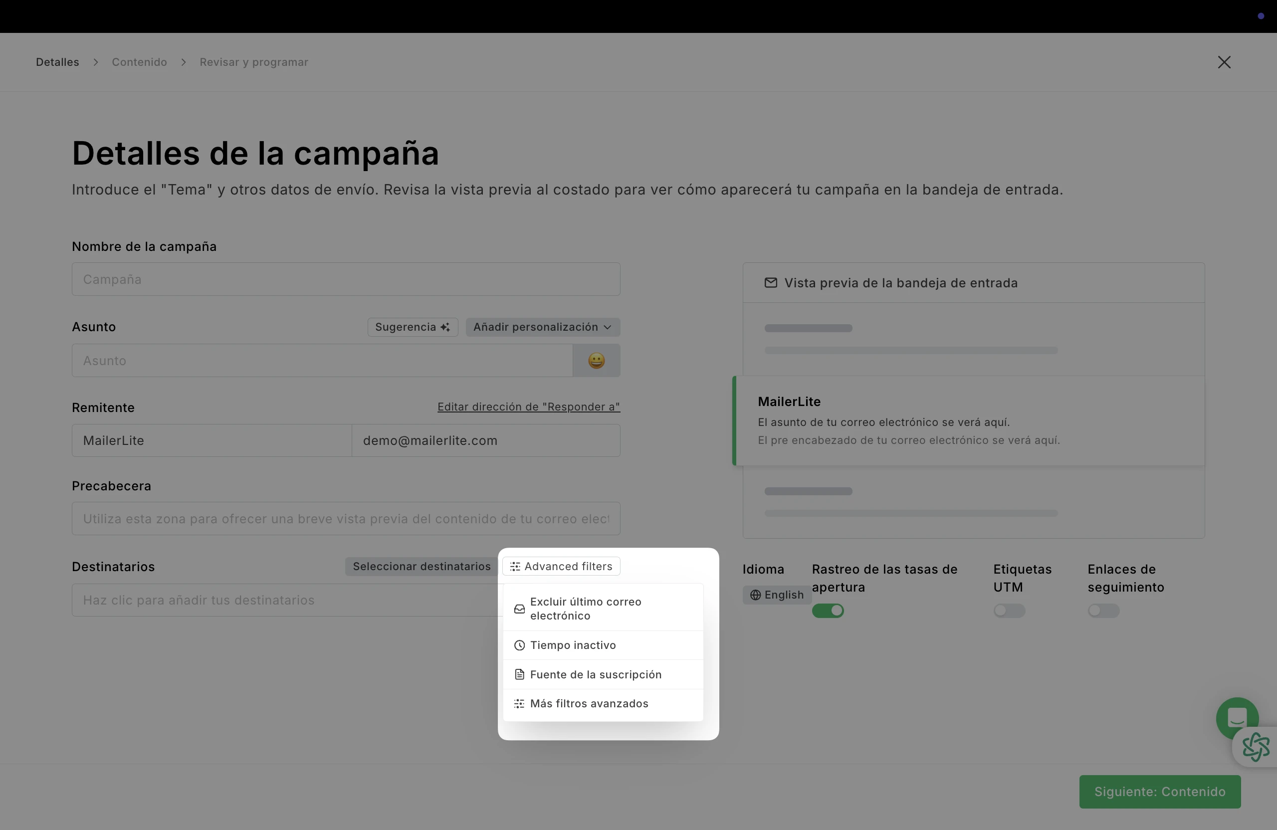
Task: Close the campaign editor with X
Action: [1224, 62]
